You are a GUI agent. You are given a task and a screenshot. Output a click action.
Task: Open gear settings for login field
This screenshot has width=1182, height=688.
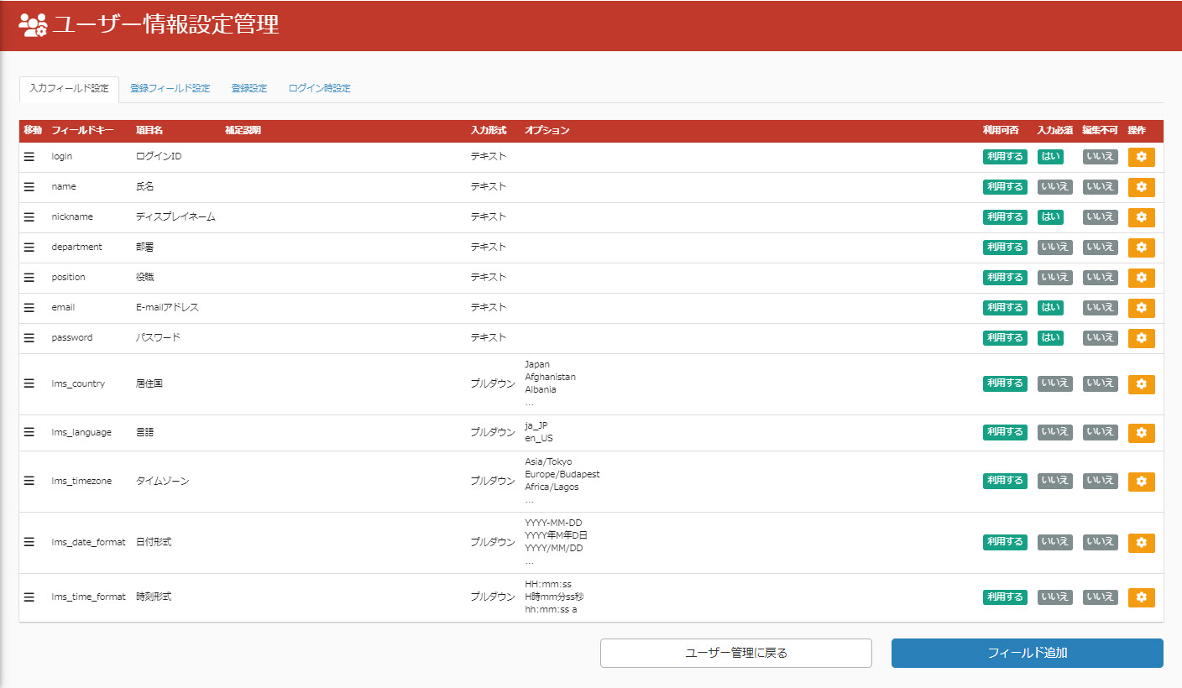pyautogui.click(x=1141, y=157)
